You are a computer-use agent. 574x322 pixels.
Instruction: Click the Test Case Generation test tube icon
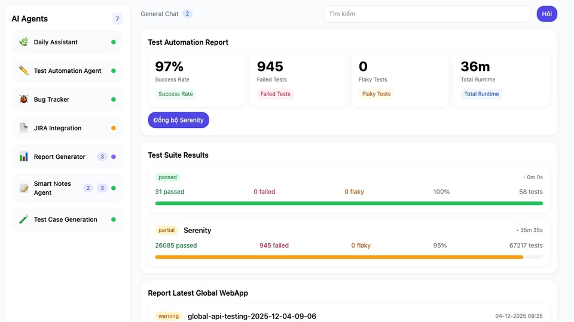(x=24, y=220)
